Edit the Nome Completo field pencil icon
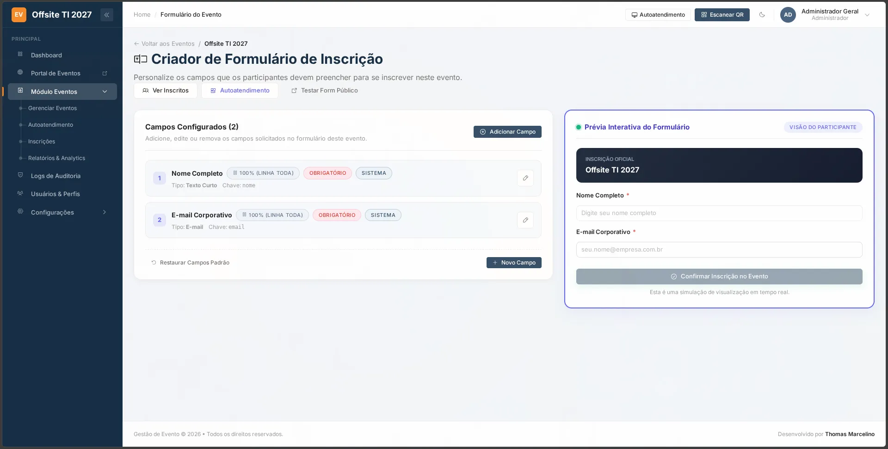 pos(525,178)
